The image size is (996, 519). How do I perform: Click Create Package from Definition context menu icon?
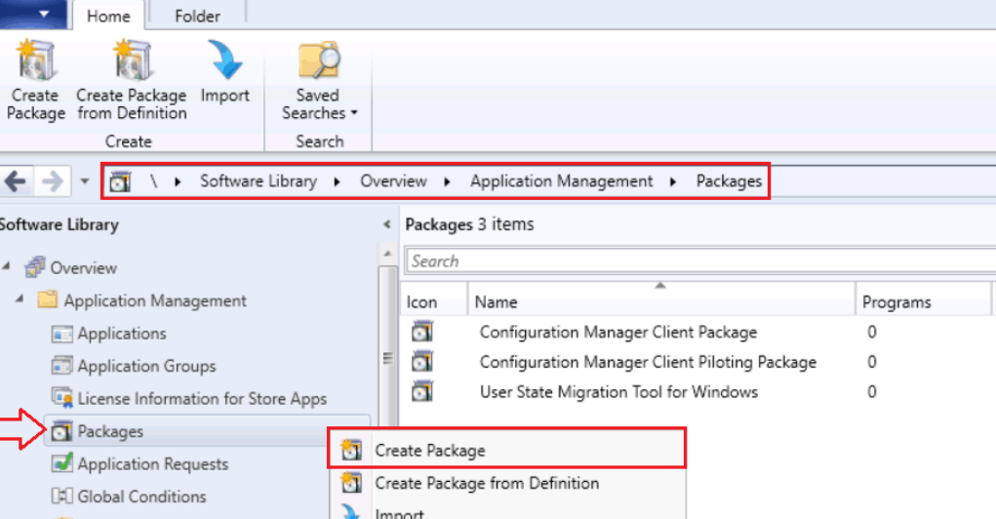(x=350, y=483)
